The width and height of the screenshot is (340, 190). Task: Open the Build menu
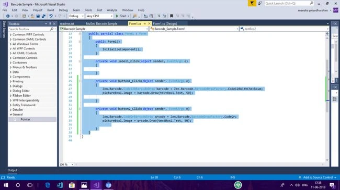(51, 10)
